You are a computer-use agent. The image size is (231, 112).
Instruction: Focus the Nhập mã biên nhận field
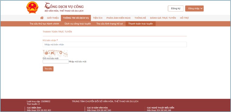pyautogui.click(x=115, y=44)
